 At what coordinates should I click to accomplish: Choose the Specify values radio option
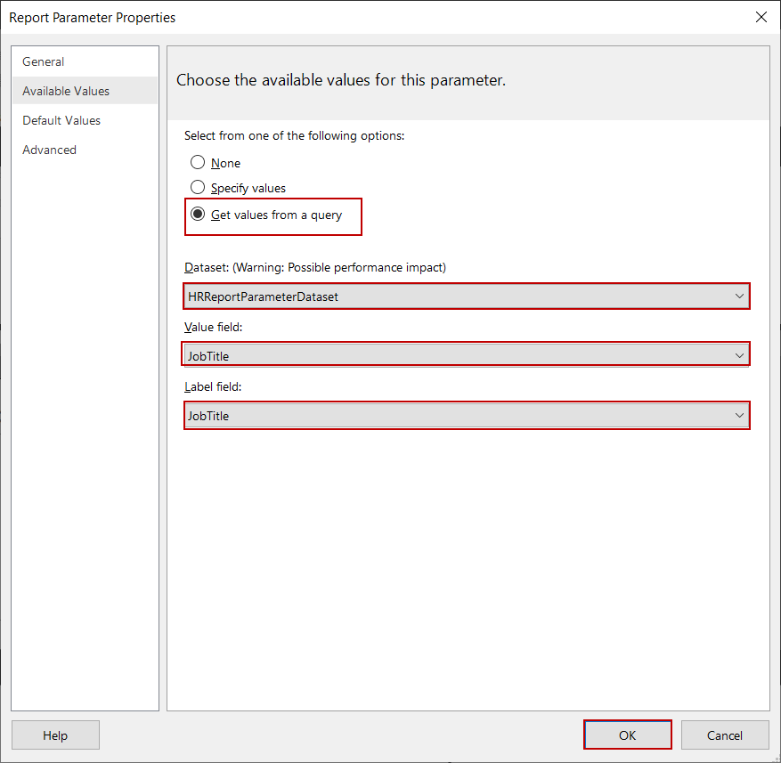(198, 188)
